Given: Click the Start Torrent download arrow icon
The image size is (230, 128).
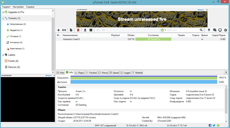Looking at the screenshot, I should 85,30.
